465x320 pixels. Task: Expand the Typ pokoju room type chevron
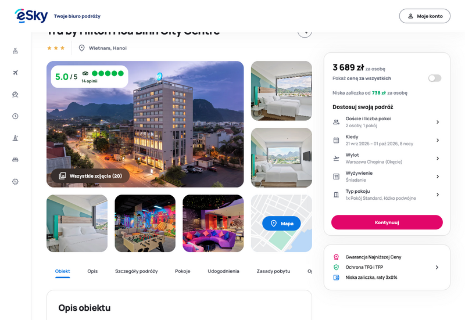(x=438, y=195)
